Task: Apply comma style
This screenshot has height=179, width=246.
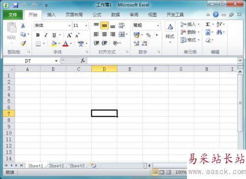Action: 157,35
